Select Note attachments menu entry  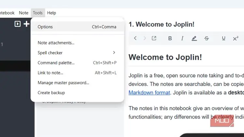pyautogui.click(x=77, y=43)
